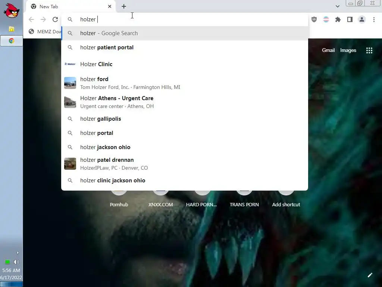Open the Gmail link
The width and height of the screenshot is (382, 287).
pyautogui.click(x=328, y=50)
